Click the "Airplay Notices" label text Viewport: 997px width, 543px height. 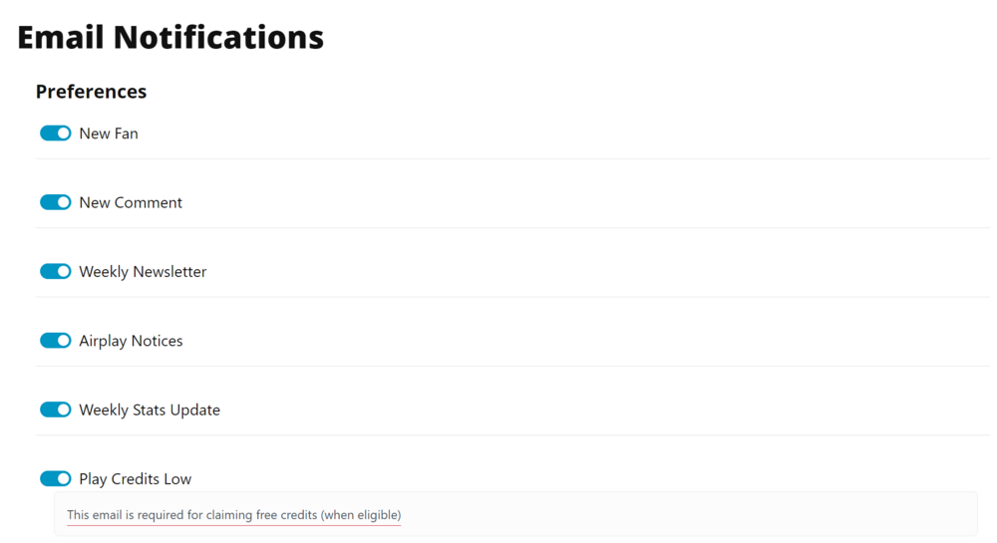tap(131, 341)
